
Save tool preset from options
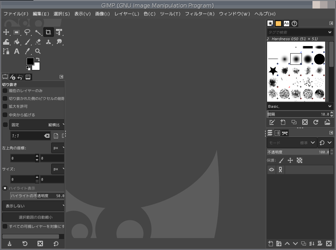pyautogui.click(x=10, y=244)
